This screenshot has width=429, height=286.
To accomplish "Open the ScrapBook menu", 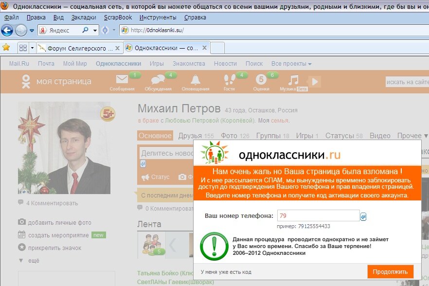I will tap(118, 18).
